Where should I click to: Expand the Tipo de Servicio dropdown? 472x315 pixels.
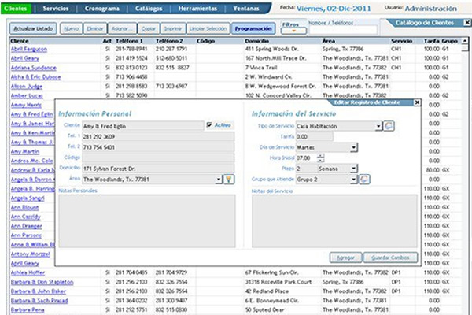click(x=378, y=125)
